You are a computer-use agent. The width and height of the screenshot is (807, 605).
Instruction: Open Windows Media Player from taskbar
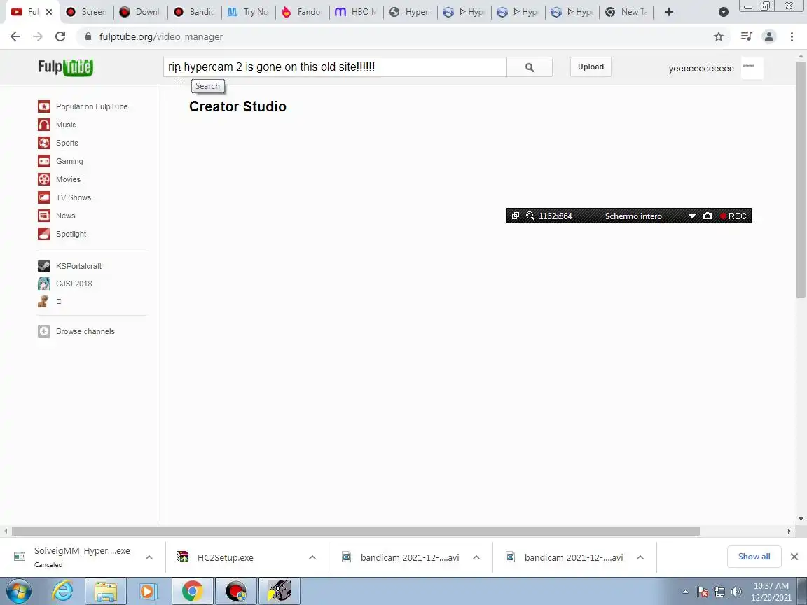148,592
